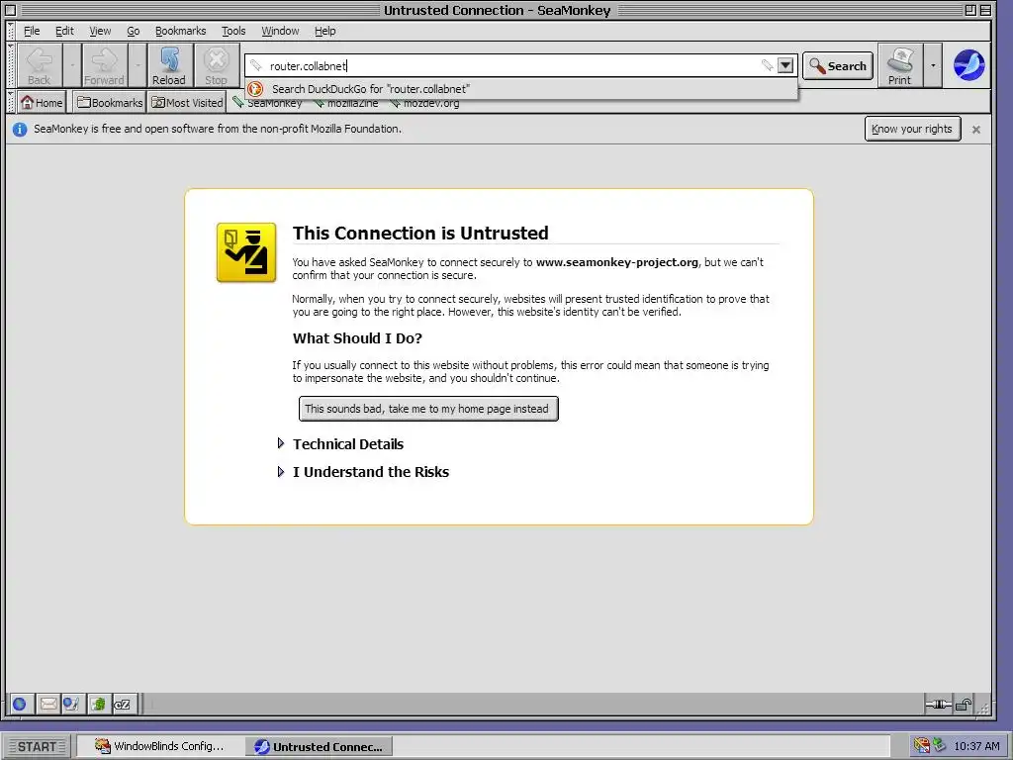Click the Windows START button
1013x760 pixels.
click(x=38, y=746)
